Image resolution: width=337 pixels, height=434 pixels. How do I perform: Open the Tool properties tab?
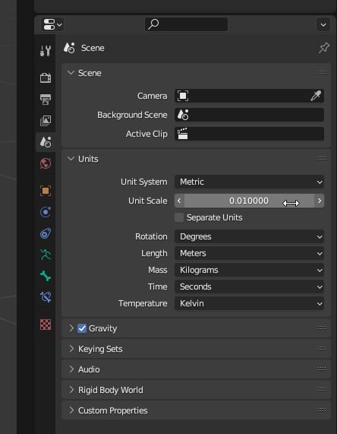click(x=46, y=51)
